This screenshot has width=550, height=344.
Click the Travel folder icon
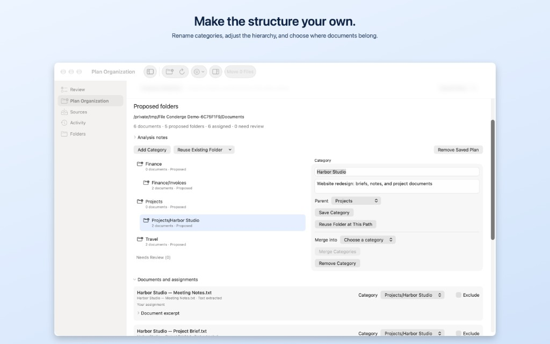click(x=140, y=239)
